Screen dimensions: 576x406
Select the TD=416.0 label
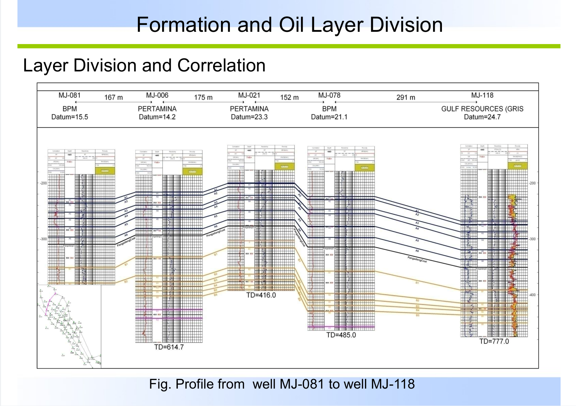click(261, 295)
